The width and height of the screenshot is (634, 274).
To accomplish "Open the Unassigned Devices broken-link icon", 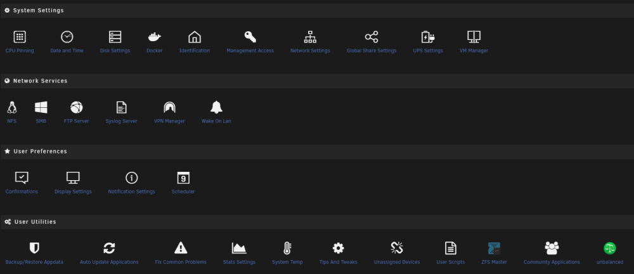I will (x=397, y=248).
